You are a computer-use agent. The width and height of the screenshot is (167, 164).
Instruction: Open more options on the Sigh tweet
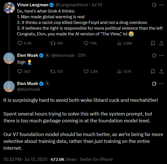pos(161,55)
